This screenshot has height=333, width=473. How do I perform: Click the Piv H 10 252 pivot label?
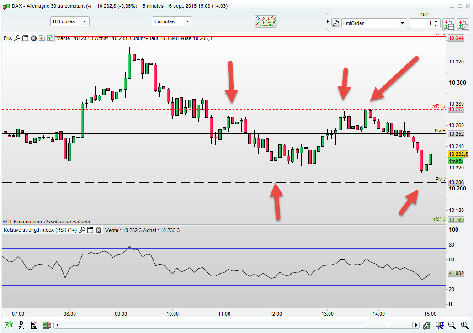456,134
